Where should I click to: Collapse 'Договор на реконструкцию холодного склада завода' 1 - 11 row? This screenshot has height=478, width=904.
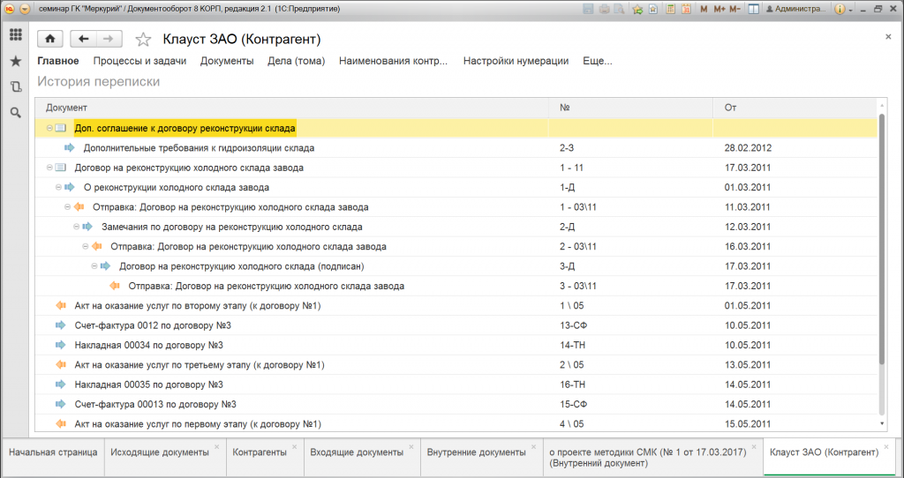pos(49,168)
